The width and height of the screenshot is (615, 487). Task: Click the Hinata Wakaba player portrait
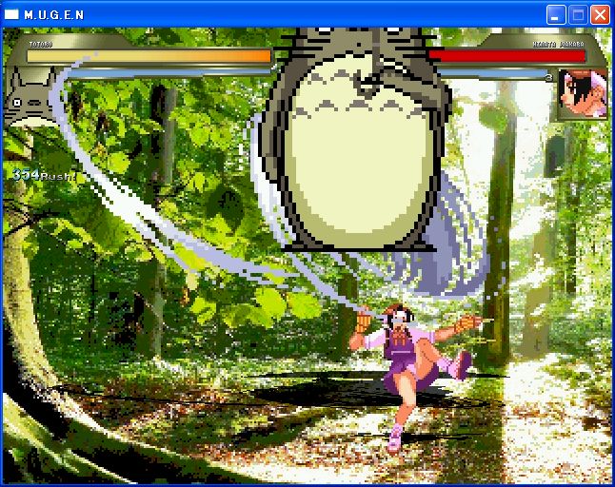[x=582, y=94]
